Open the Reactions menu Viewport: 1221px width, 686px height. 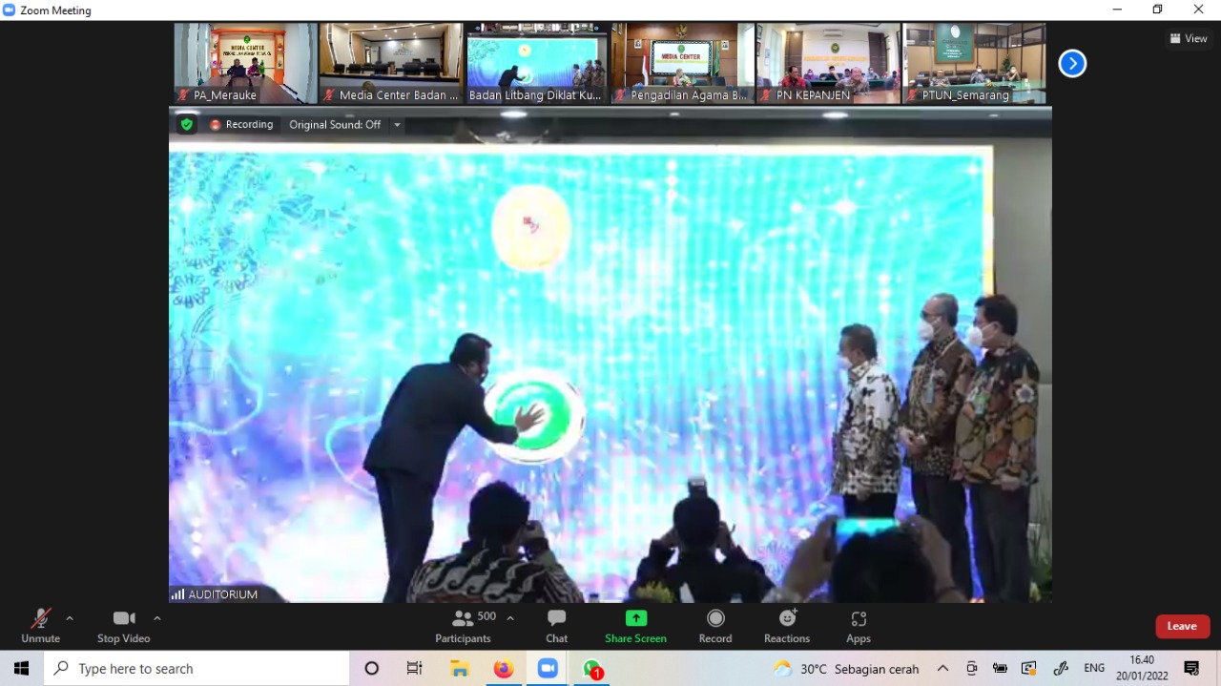pyautogui.click(x=787, y=626)
